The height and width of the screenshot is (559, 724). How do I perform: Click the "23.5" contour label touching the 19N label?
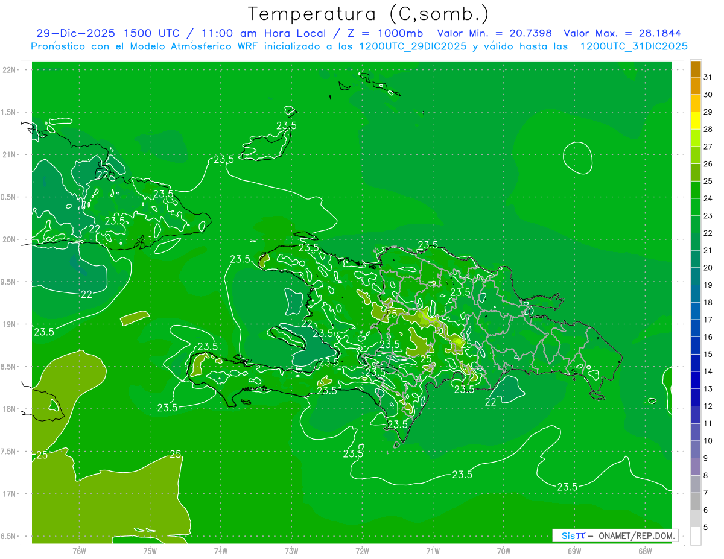pos(44,332)
